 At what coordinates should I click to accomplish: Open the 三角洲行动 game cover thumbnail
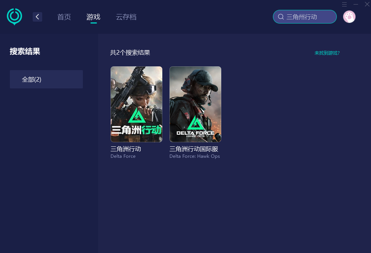[136, 104]
